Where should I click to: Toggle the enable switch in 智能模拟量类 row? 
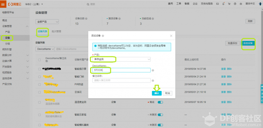tap(160, 125)
